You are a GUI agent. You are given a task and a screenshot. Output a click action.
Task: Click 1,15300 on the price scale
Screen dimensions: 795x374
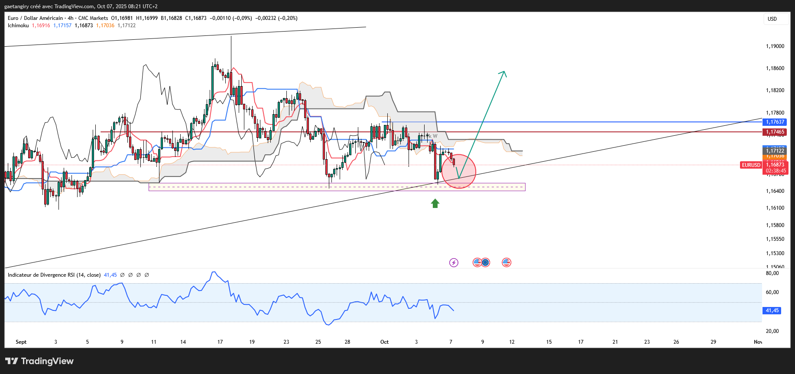click(775, 253)
